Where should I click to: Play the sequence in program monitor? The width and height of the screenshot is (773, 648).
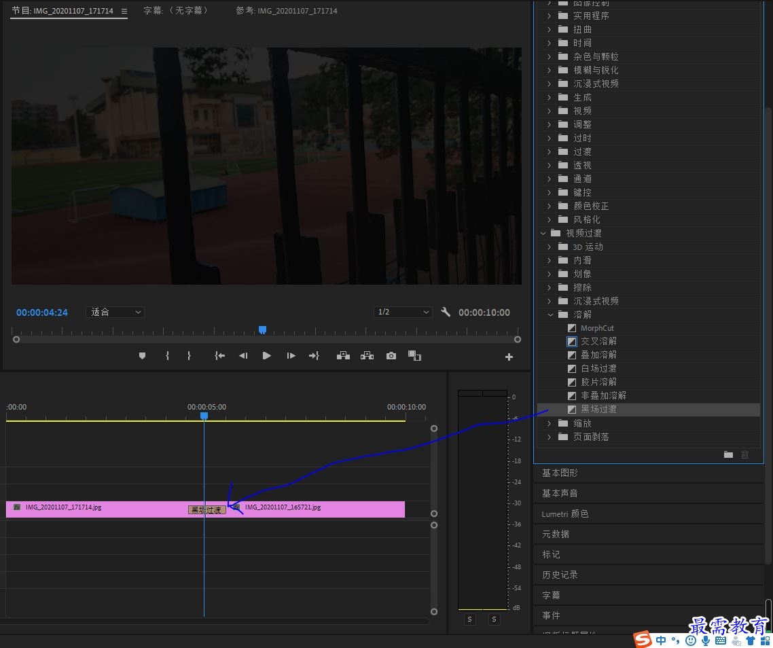pos(267,355)
